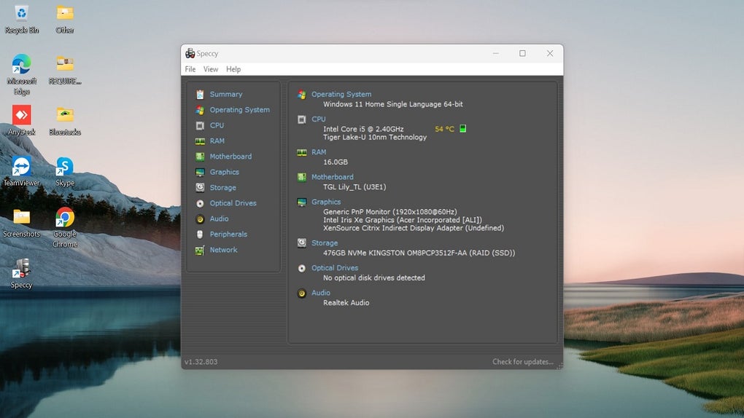The image size is (744, 418).
Task: Click the green CPU temperature indicator icon
Action: tap(463, 129)
